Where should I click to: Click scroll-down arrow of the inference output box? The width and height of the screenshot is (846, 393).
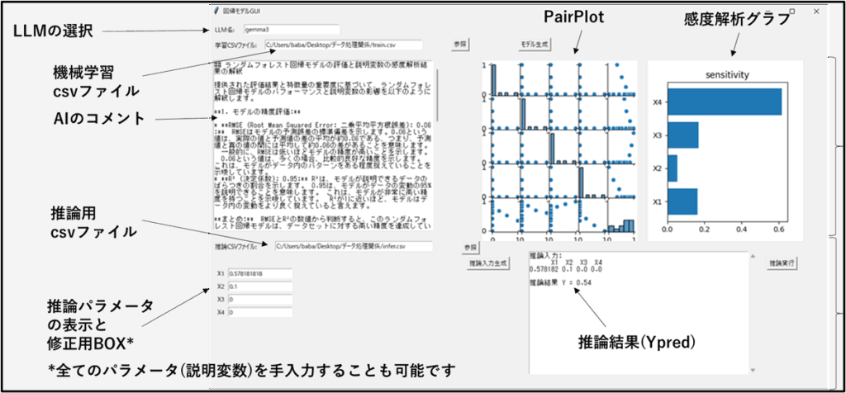752,369
